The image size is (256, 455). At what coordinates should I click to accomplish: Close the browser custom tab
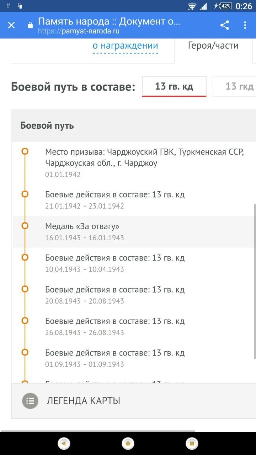tap(11, 25)
